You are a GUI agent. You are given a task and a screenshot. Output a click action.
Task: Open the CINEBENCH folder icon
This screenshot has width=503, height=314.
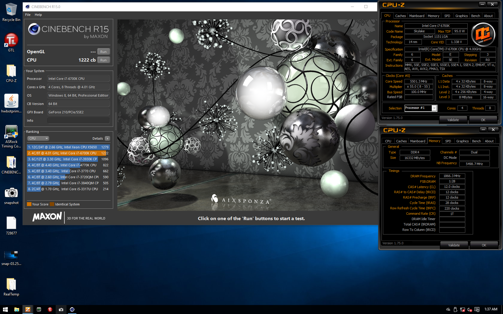tap(11, 165)
